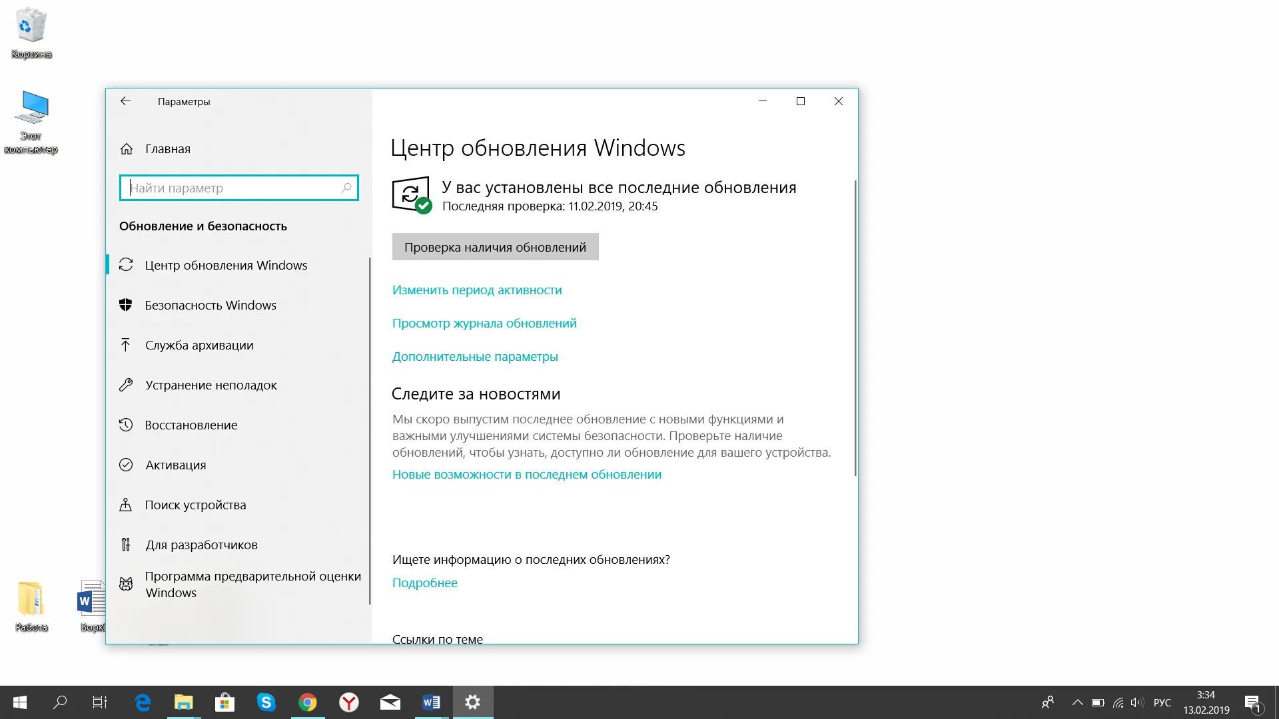Open Yandex Browser from taskbar
1279x719 pixels.
click(349, 702)
